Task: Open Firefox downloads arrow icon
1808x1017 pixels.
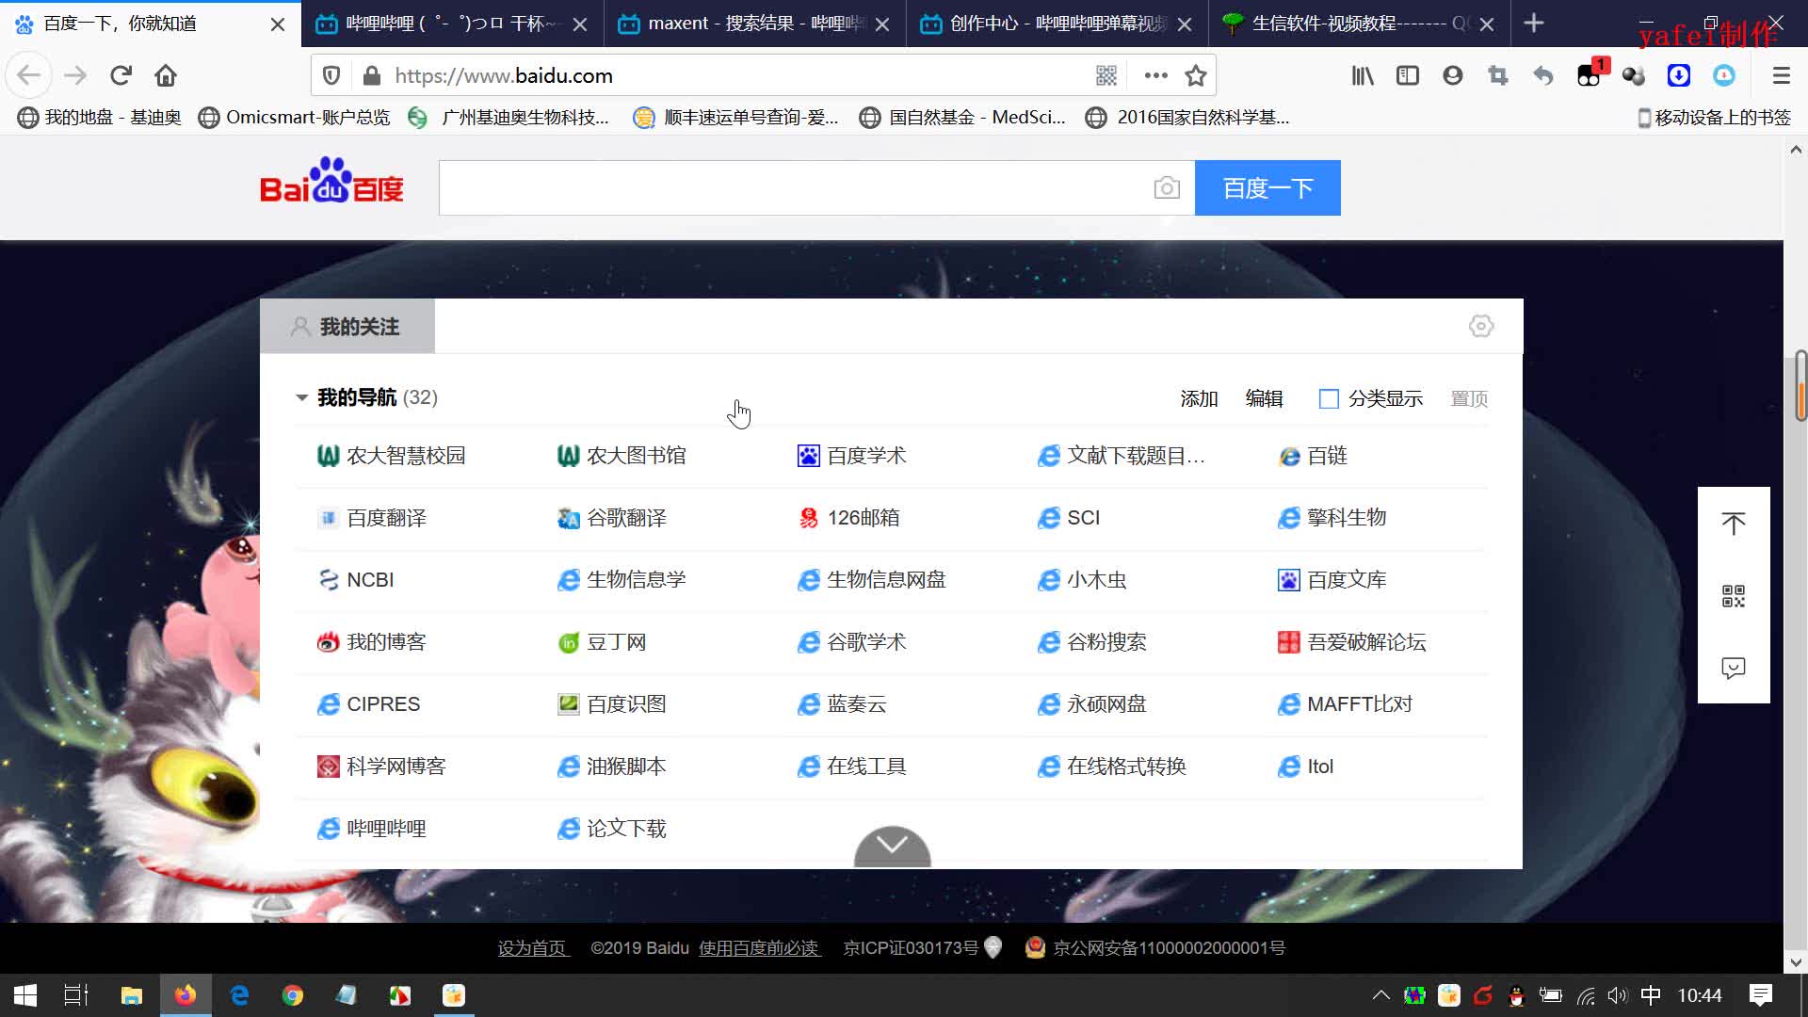Action: [x=1678, y=75]
